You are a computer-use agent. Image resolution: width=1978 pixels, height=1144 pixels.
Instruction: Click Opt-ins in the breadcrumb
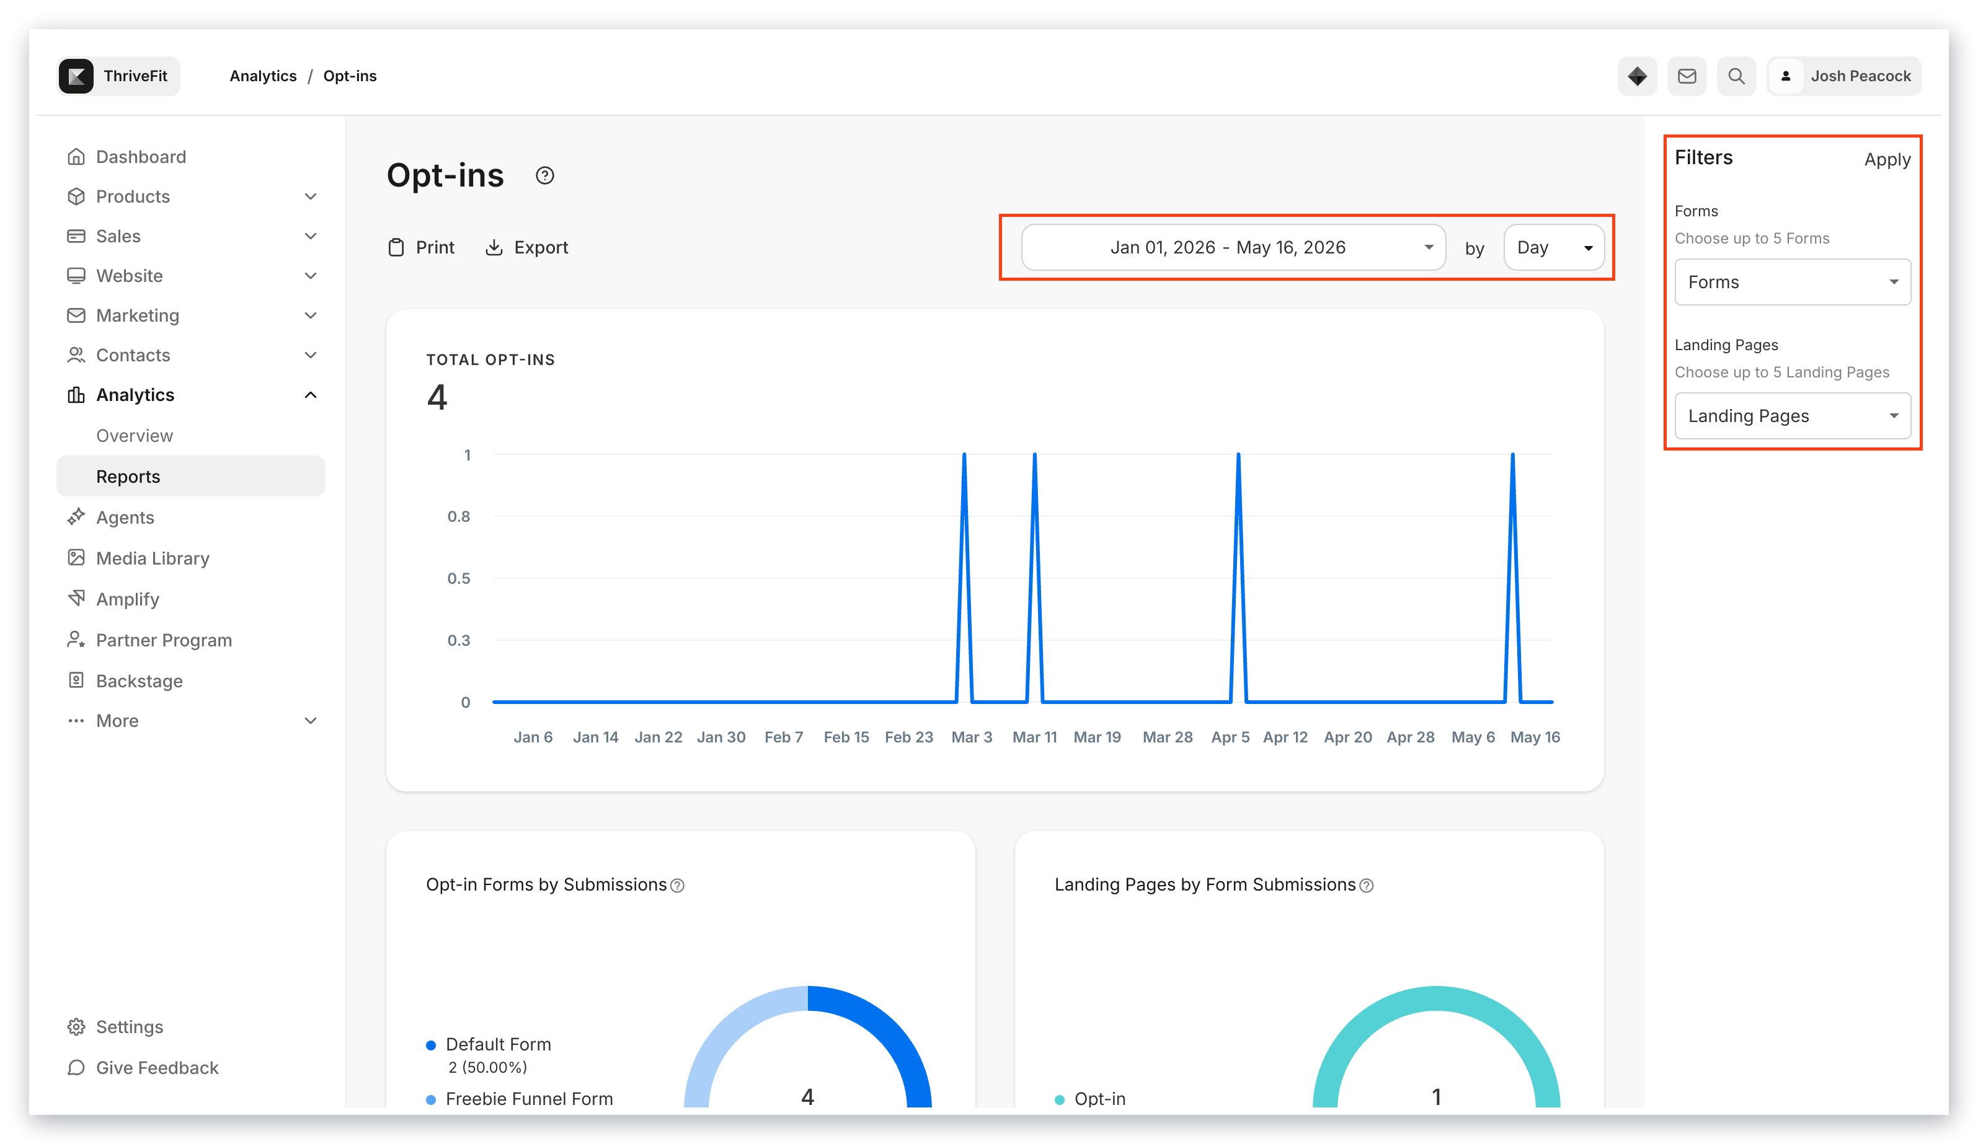coord(350,76)
